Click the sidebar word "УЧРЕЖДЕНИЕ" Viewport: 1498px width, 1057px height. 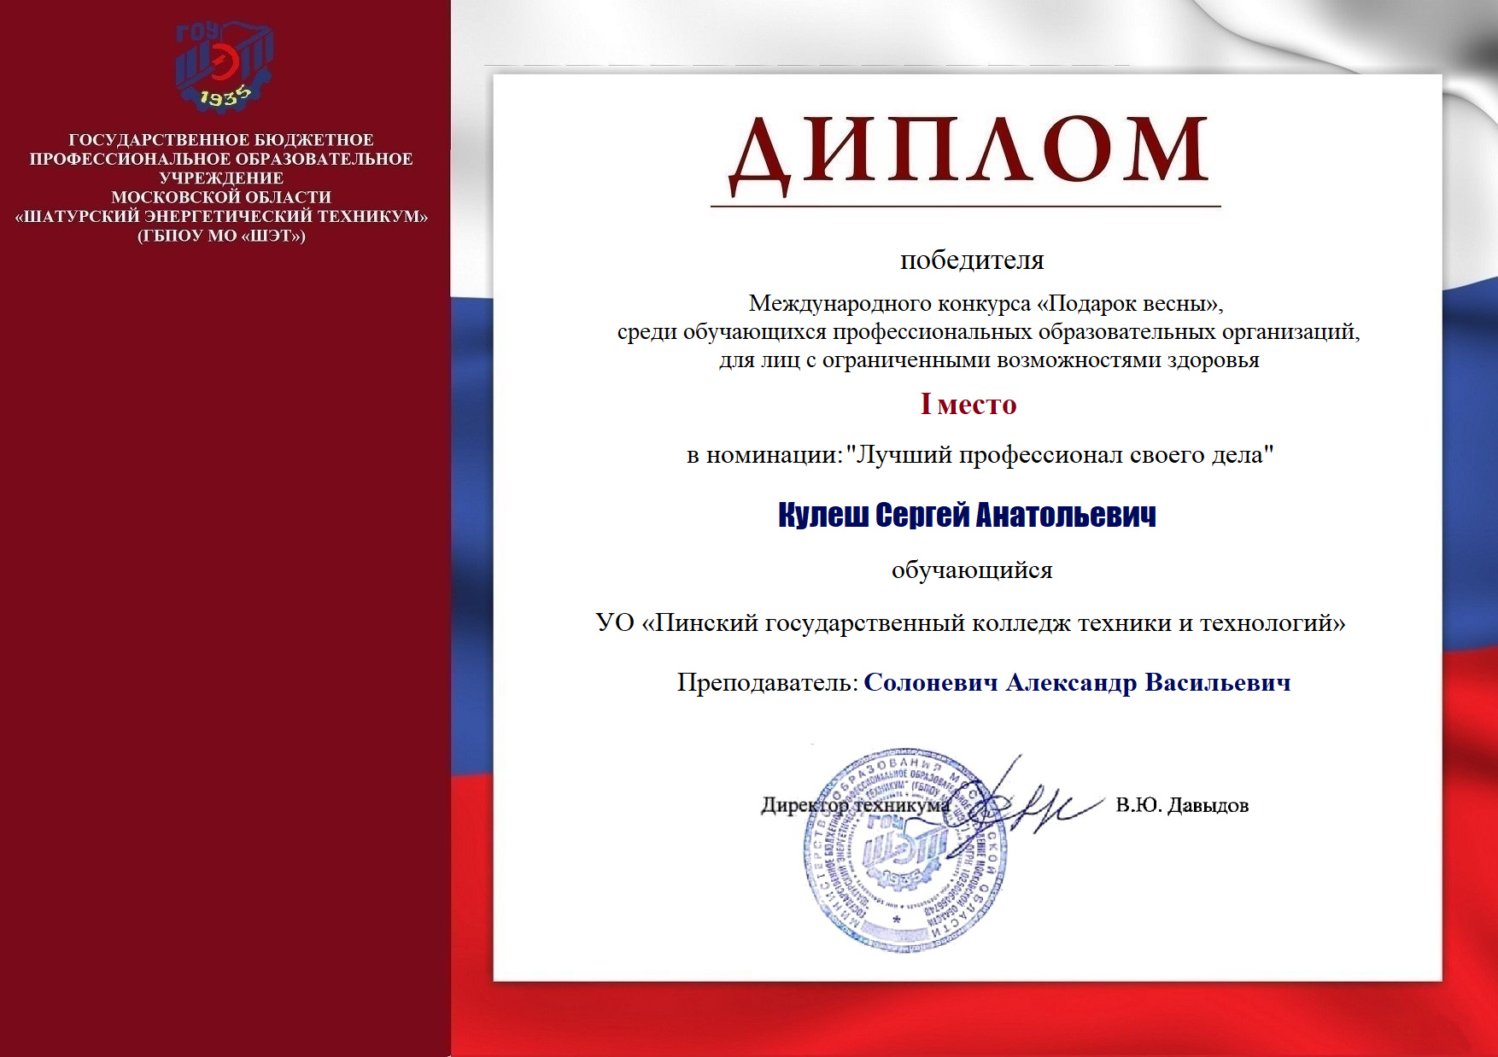[x=221, y=178]
